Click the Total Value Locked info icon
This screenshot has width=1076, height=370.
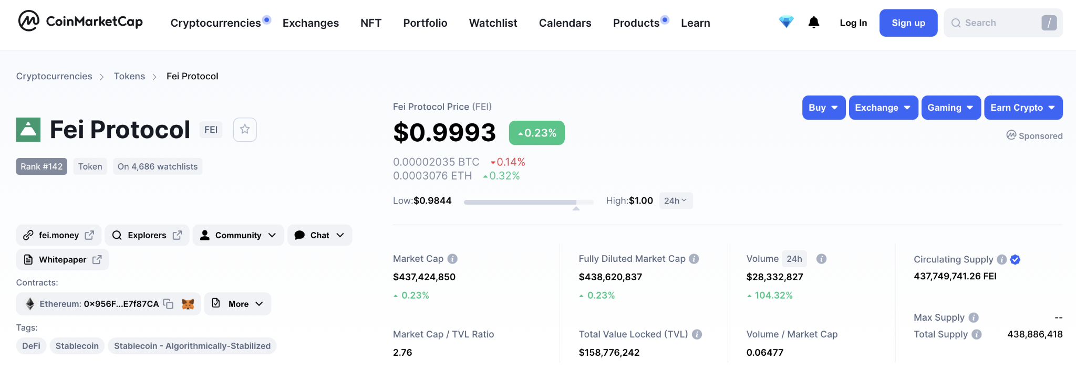click(697, 334)
